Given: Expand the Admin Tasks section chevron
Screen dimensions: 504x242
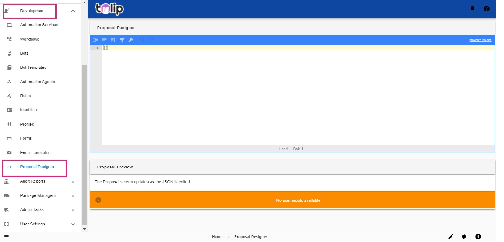Looking at the screenshot, I should pyautogui.click(x=73, y=210).
